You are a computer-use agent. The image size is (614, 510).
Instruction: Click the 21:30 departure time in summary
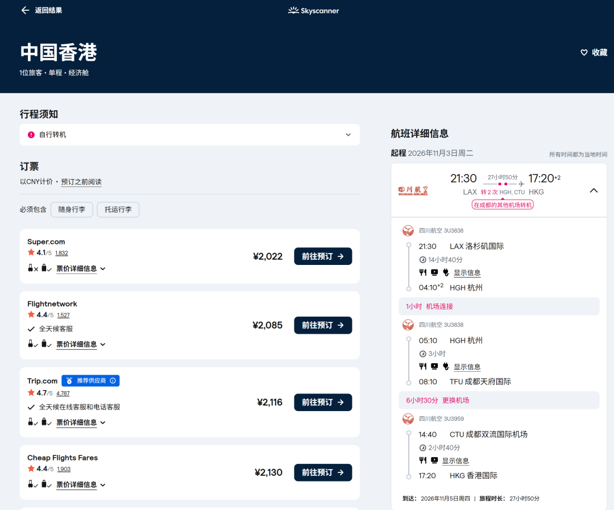(x=463, y=179)
